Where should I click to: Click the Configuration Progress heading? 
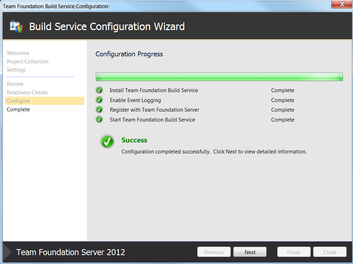(129, 54)
